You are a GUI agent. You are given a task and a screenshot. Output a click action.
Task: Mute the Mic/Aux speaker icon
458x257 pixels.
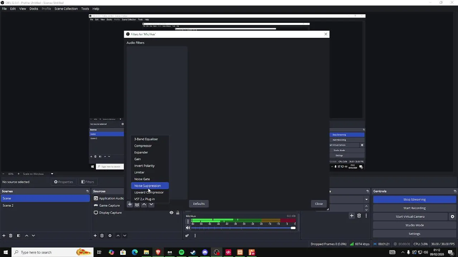pyautogui.click(x=188, y=228)
